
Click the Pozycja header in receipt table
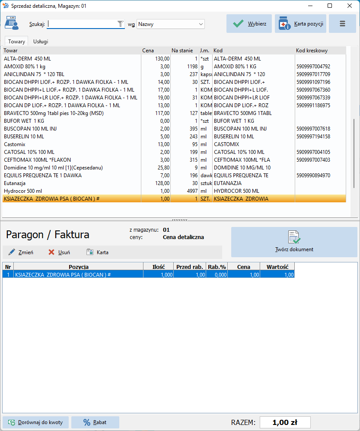coord(79,267)
